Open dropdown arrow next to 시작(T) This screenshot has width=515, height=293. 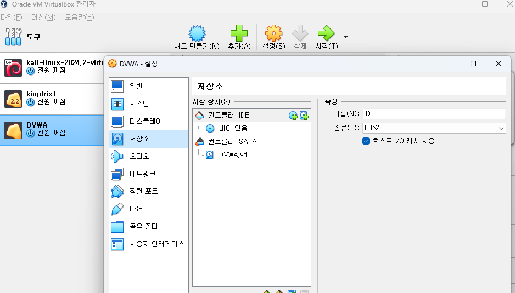pyautogui.click(x=345, y=37)
